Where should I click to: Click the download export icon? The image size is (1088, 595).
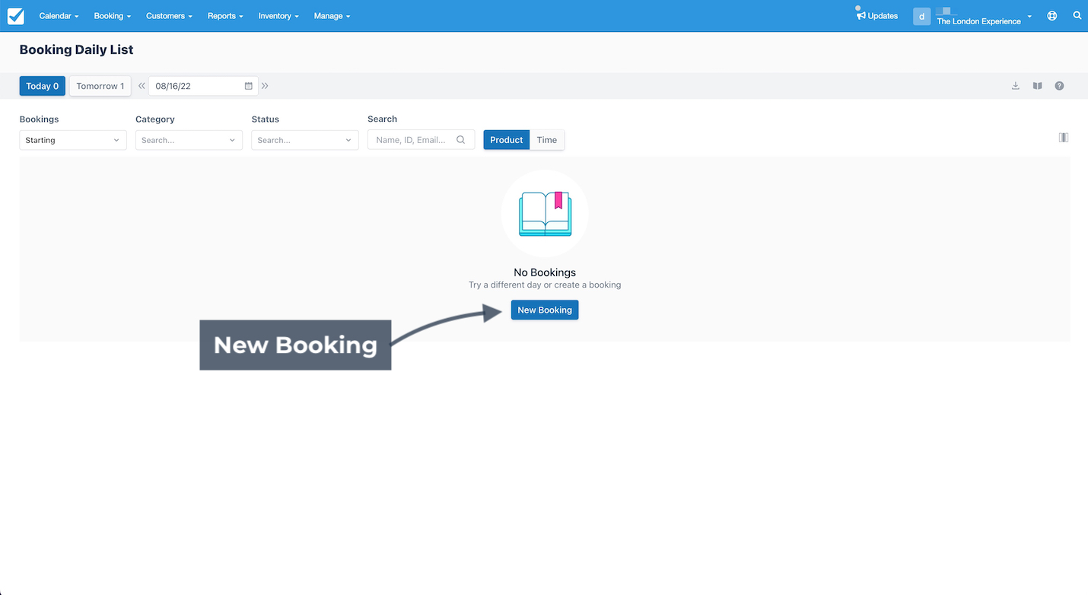click(x=1015, y=86)
